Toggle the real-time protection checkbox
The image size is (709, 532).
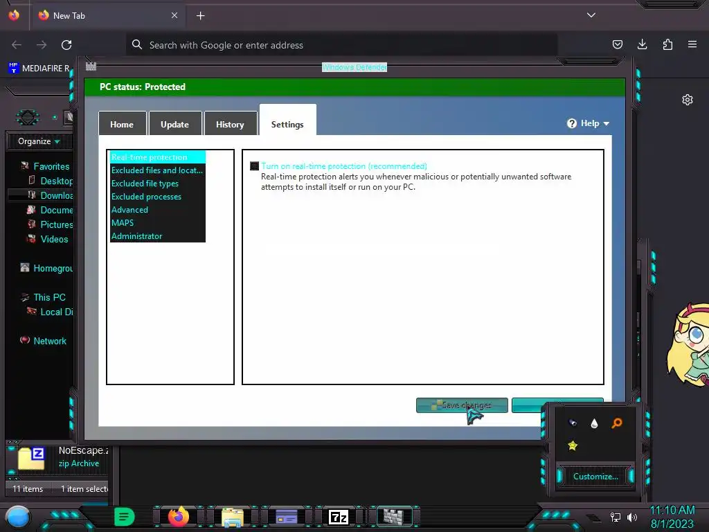(255, 166)
